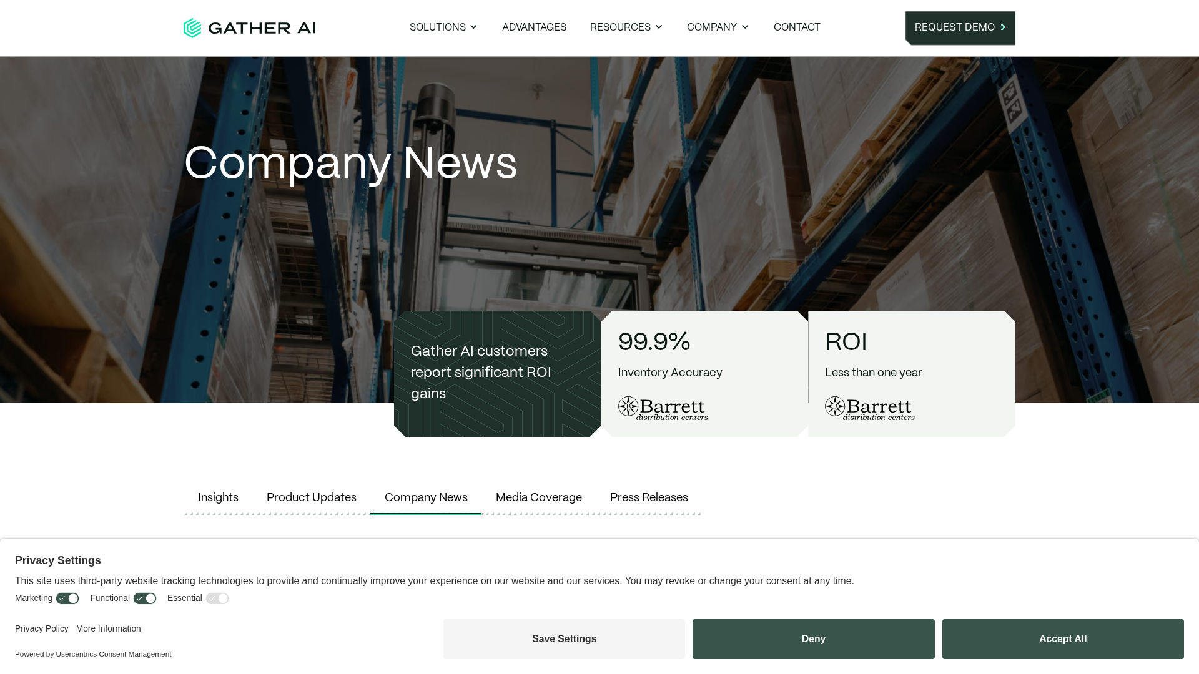
Task: Click Barrett logo under Inventory Accuracy
Action: click(x=663, y=408)
